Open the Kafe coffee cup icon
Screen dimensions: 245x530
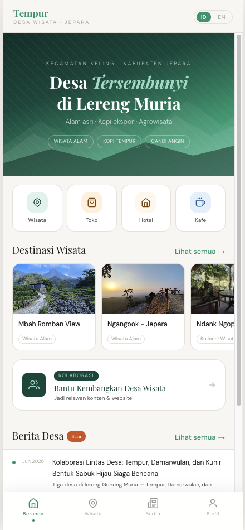coord(200,203)
